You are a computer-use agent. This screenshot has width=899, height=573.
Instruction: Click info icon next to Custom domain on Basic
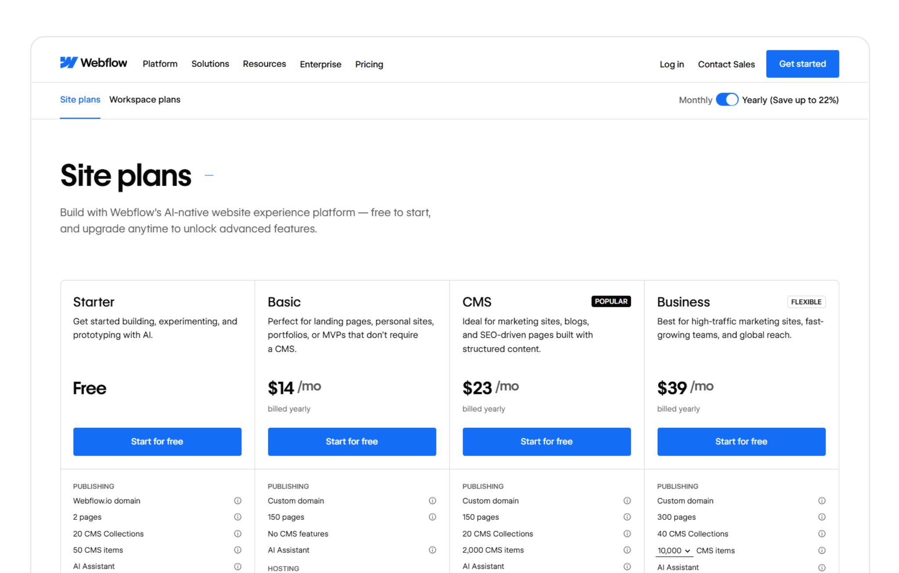pos(433,501)
